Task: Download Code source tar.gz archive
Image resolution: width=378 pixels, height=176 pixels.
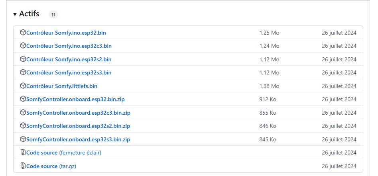Action: coord(51,166)
